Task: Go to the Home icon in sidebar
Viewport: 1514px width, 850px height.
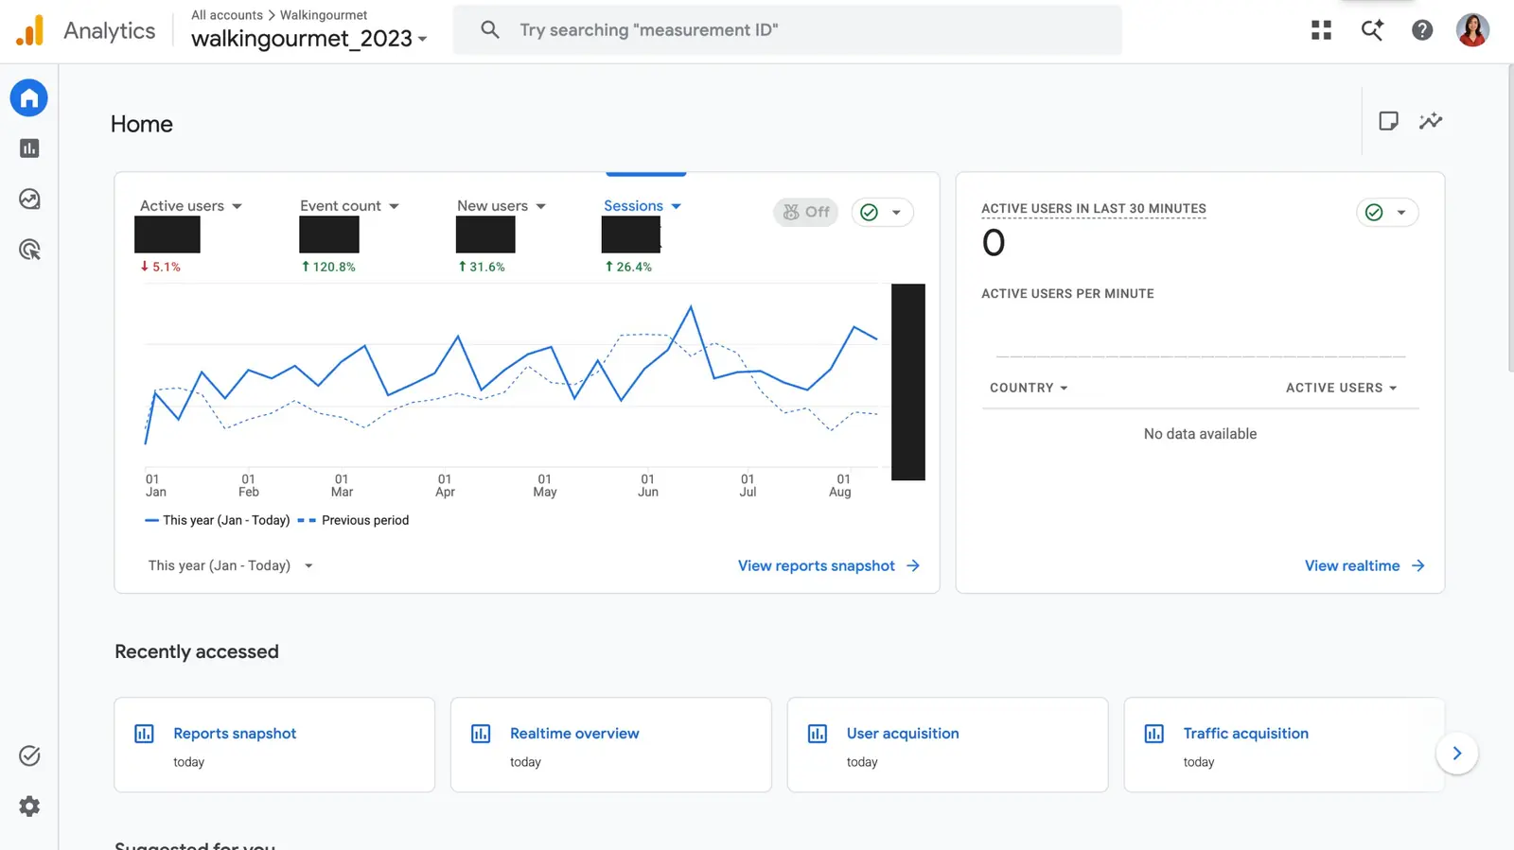Action: (x=29, y=97)
